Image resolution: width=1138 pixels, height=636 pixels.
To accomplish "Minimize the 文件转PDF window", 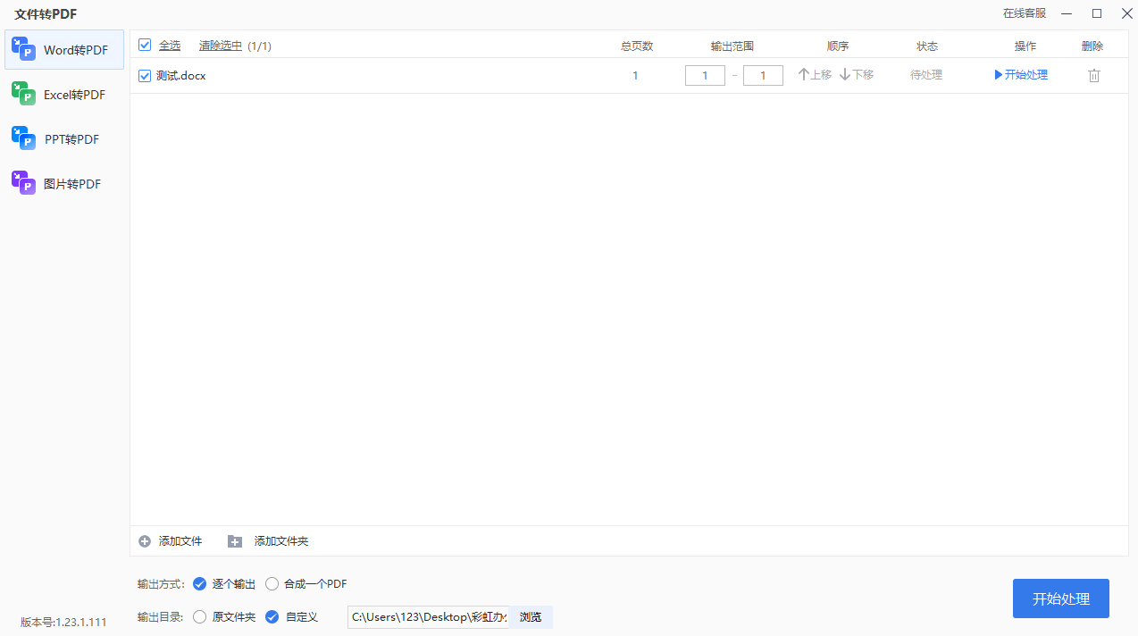I will [1066, 13].
